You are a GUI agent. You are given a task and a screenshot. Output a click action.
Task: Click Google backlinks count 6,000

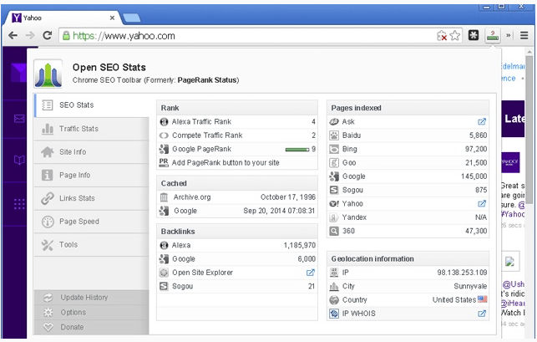click(x=306, y=259)
